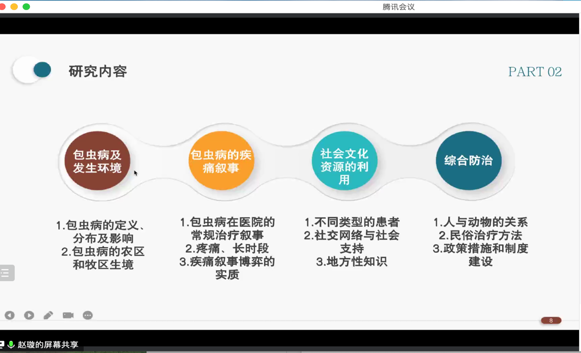
Task: Select the pen annotation tool
Action: 48,315
